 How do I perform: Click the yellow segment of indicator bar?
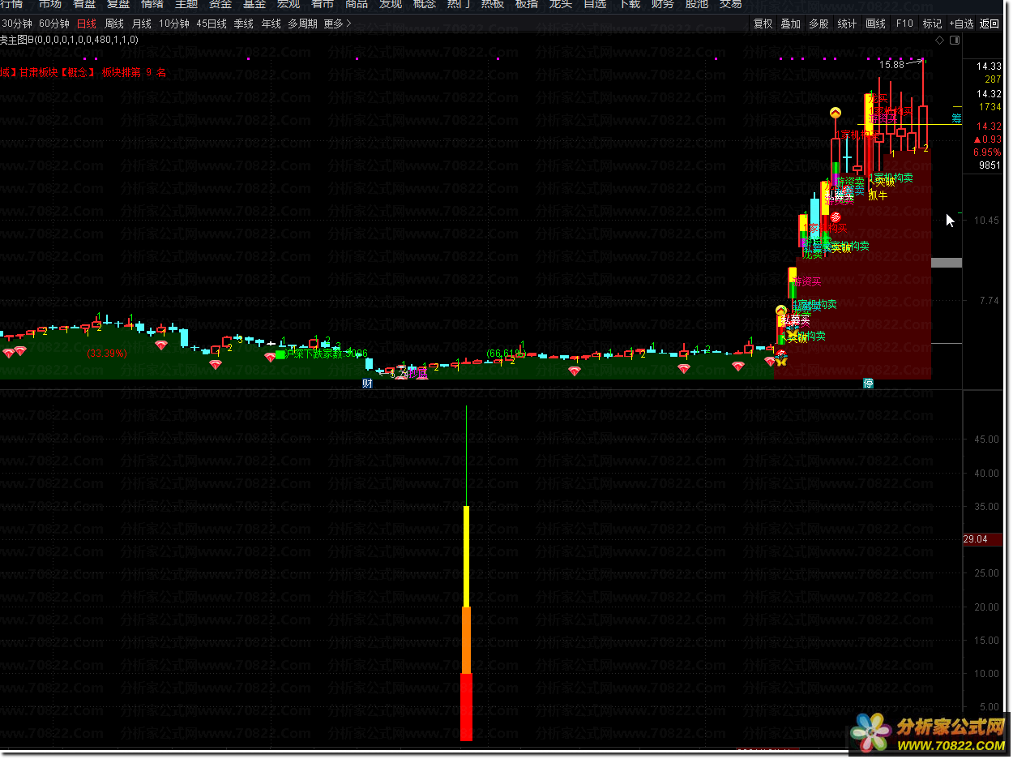pyautogui.click(x=466, y=556)
